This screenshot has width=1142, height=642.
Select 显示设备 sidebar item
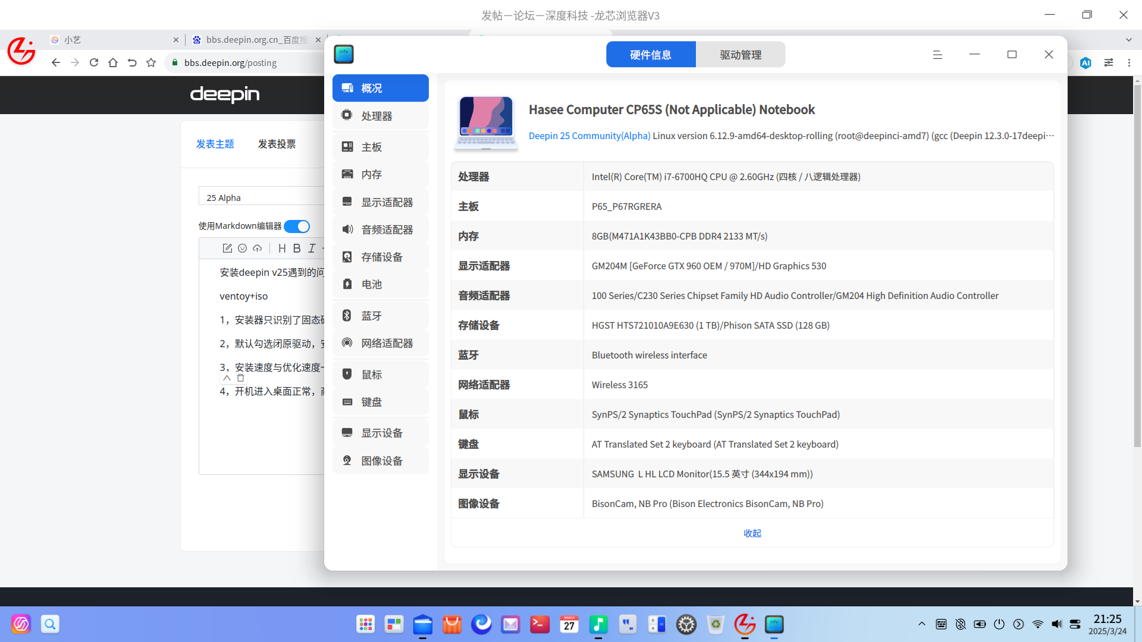(380, 433)
